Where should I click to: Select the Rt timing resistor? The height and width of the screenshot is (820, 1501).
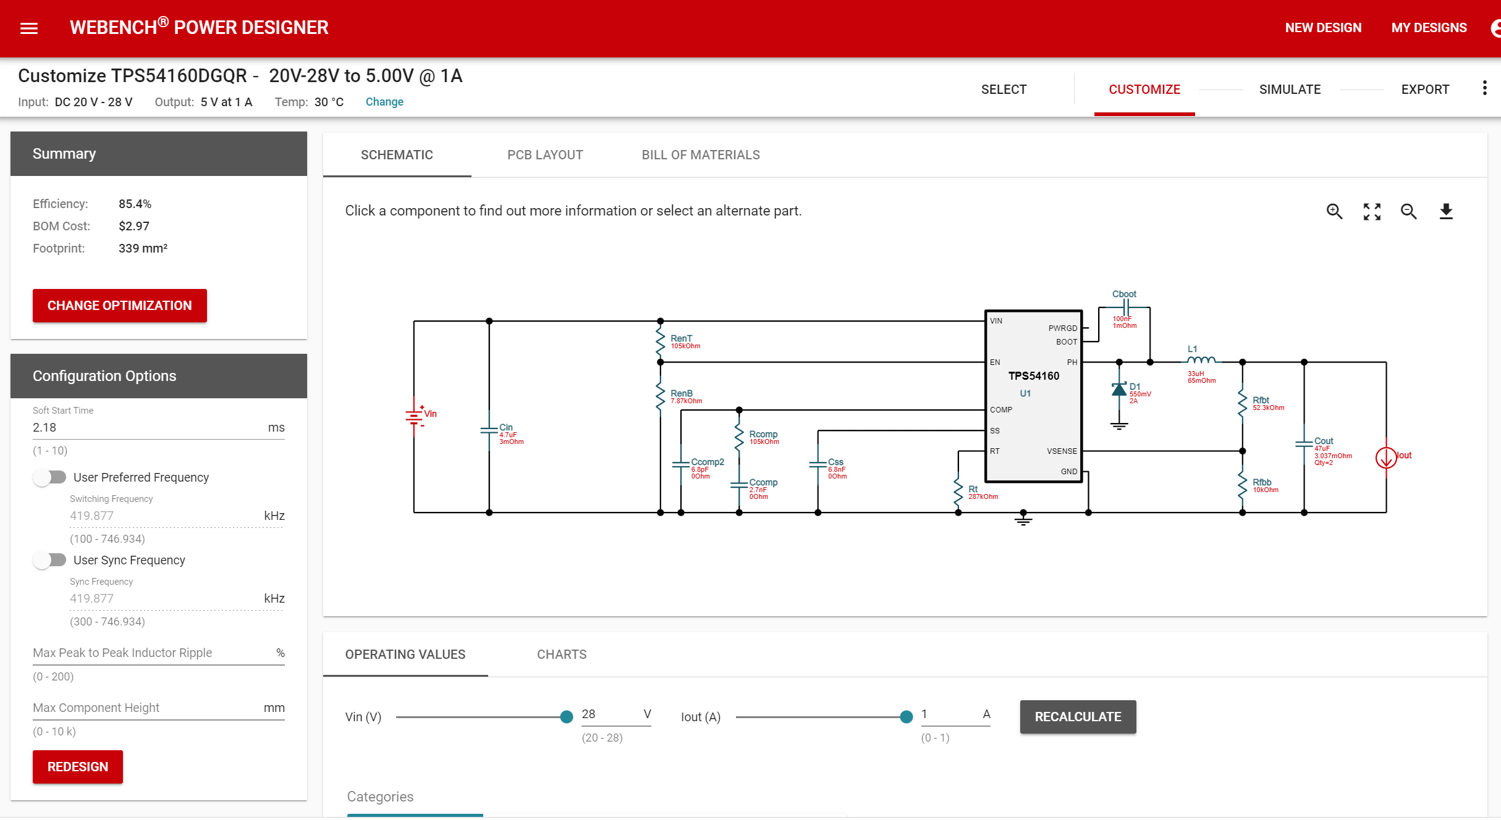click(958, 492)
